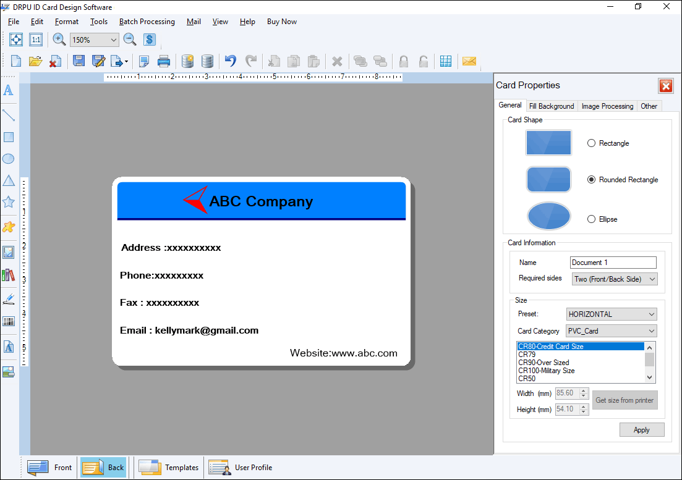
Task: Select the Signature pen tool
Action: 8,299
